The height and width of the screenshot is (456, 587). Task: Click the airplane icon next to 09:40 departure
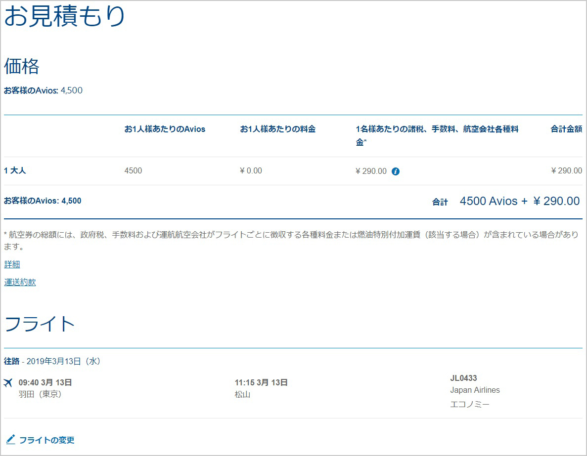(x=8, y=383)
